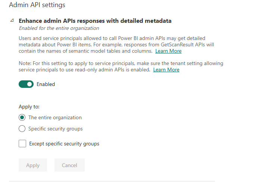Turn off the Enabled toggle switch
The height and width of the screenshot is (191, 268).
pos(26,84)
